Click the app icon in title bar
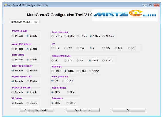 coord(5,5)
